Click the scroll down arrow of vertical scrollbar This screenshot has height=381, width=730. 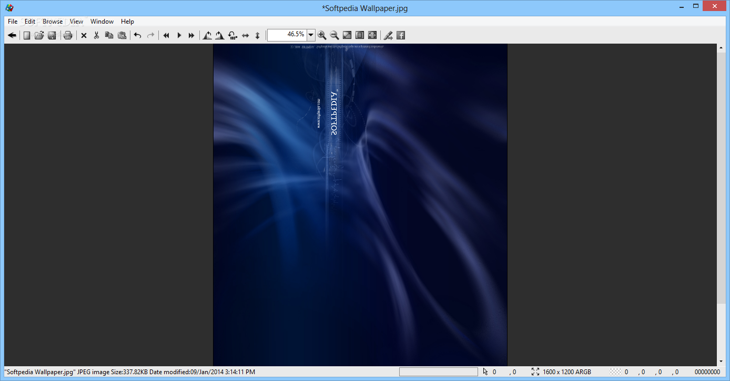(x=721, y=362)
